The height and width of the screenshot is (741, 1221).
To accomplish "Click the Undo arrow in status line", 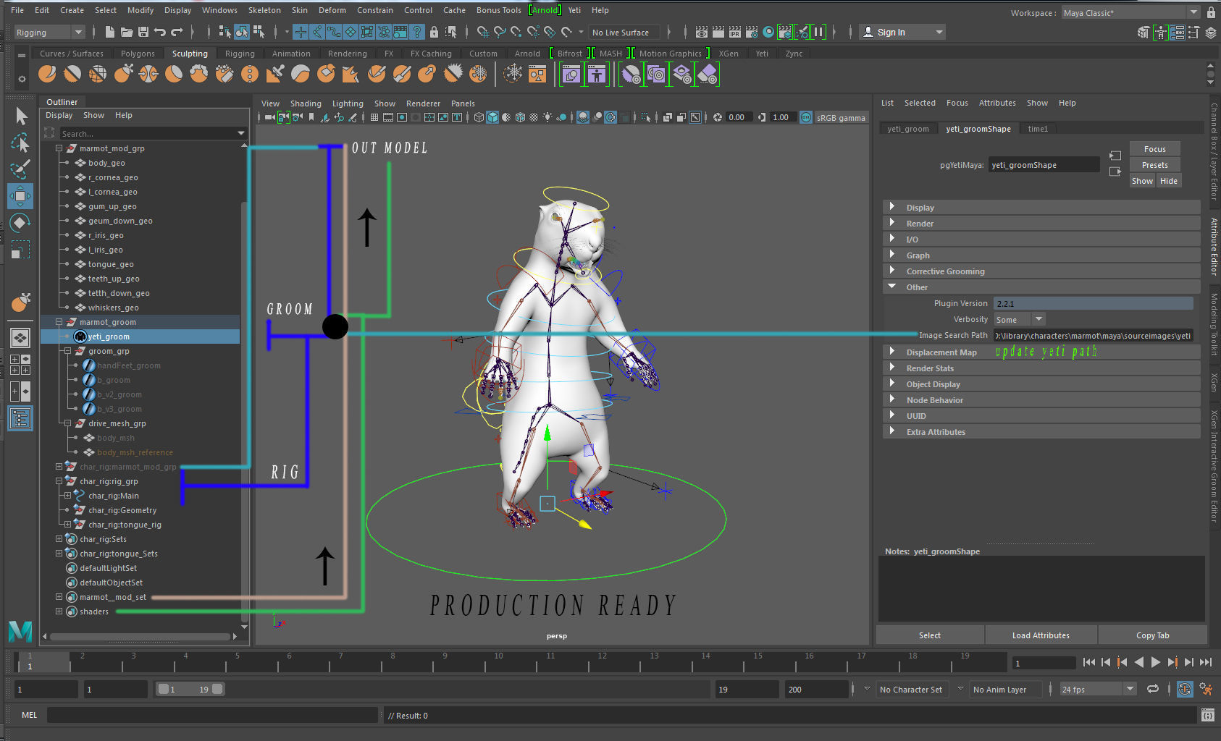I will tap(159, 32).
